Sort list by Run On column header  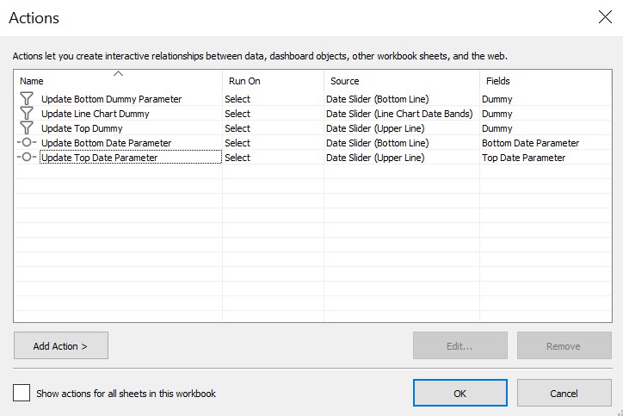244,81
